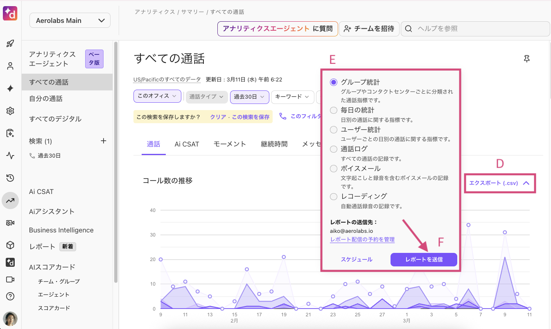Open the help question mark icon

[x=10, y=296]
